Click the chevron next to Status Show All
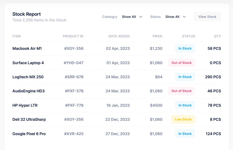The height and width of the screenshot is (150, 233). [184, 17]
